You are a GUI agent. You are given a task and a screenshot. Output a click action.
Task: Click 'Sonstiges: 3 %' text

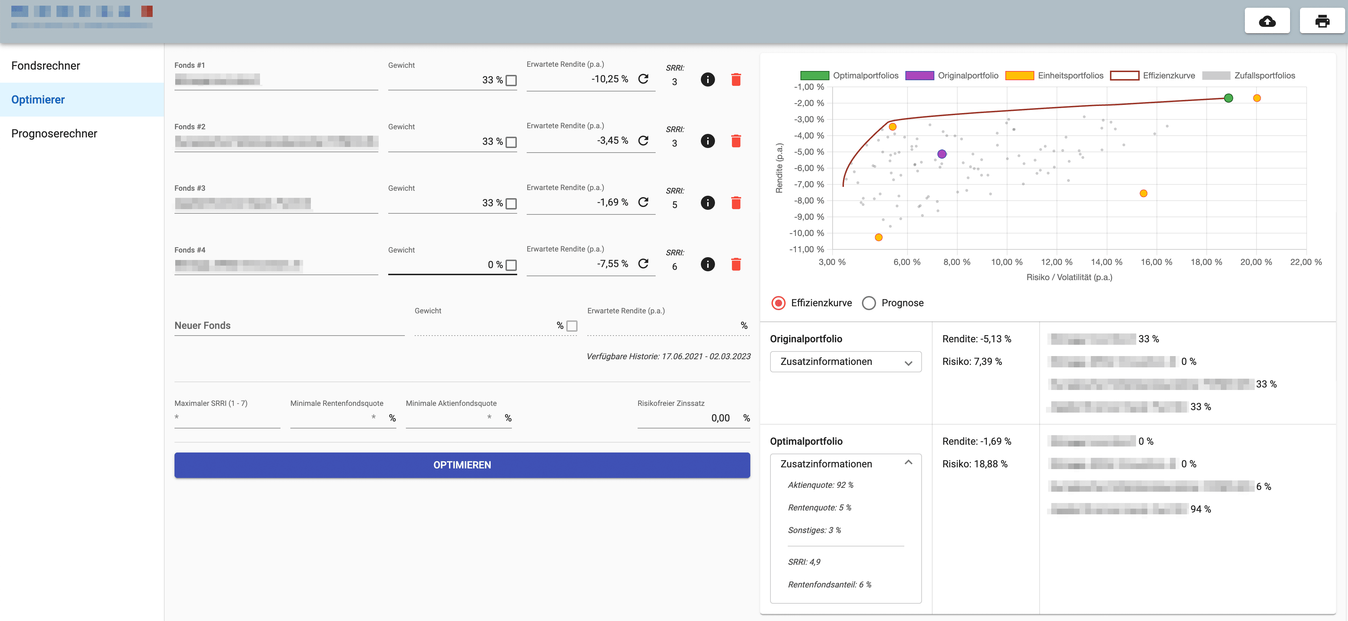[814, 530]
